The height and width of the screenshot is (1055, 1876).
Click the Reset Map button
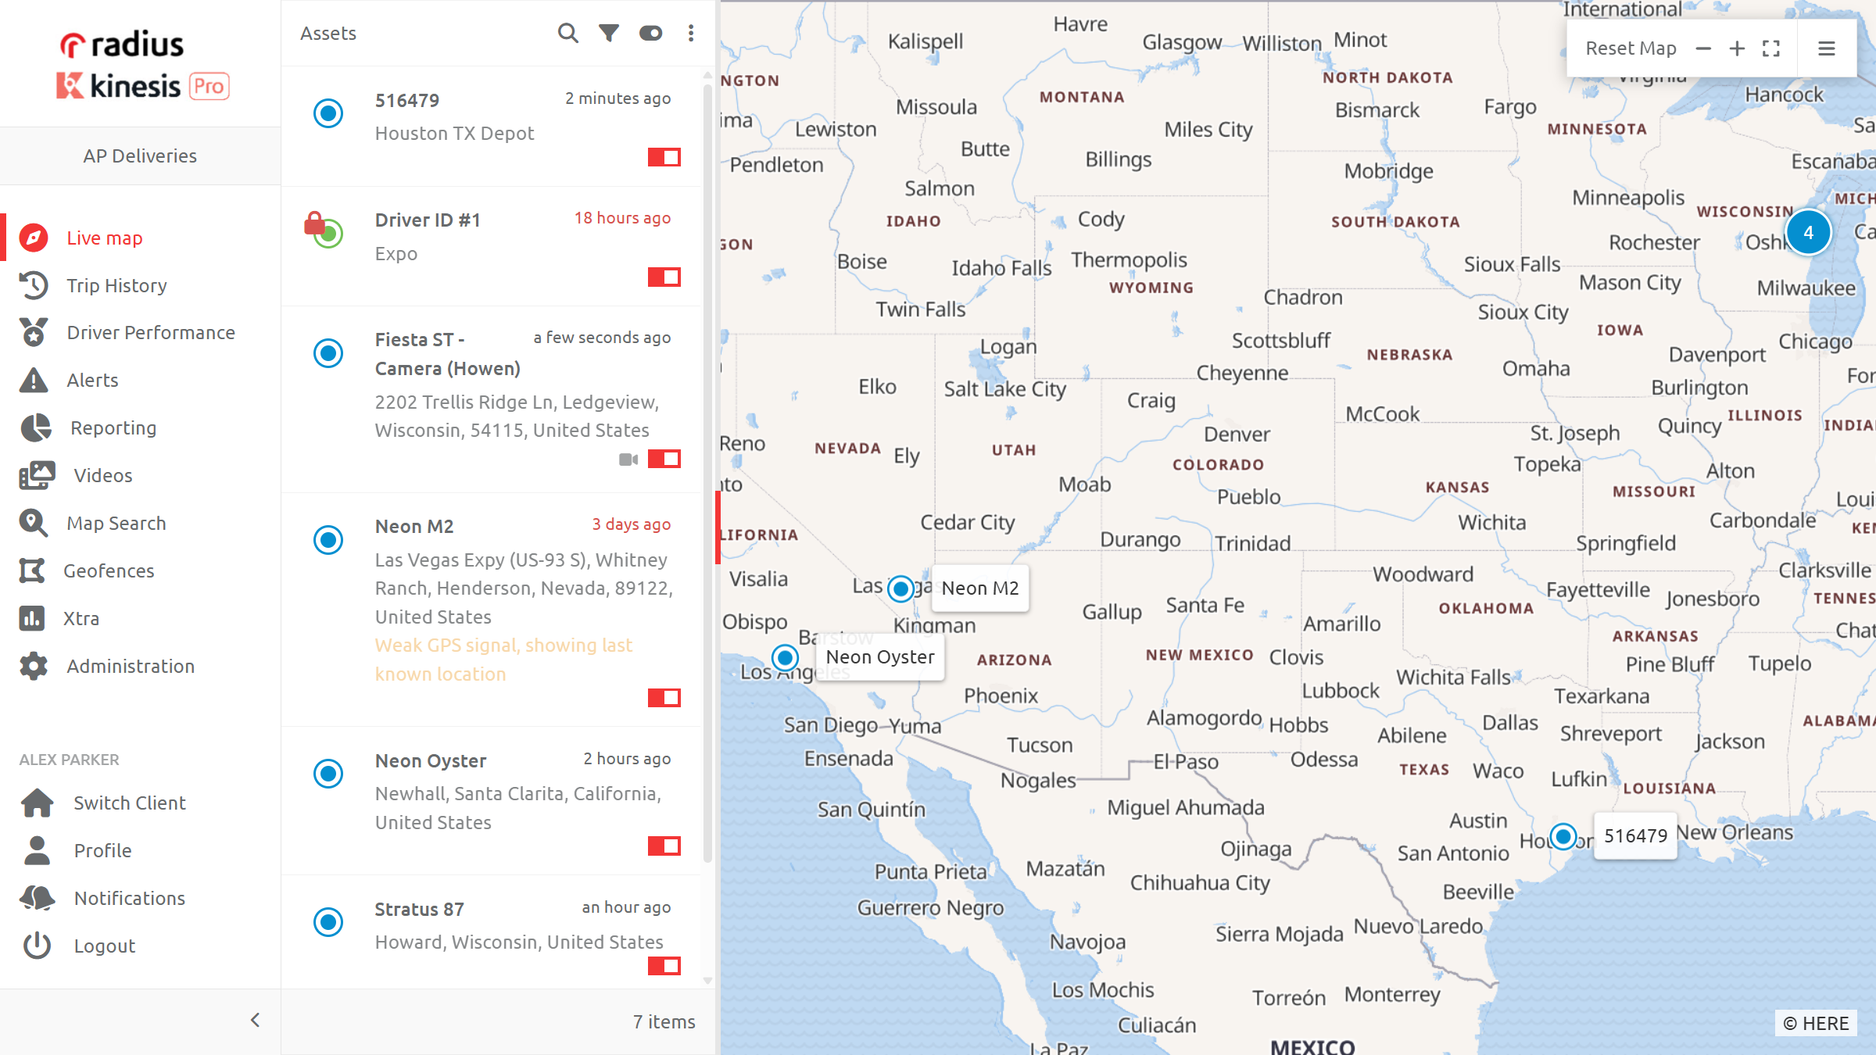click(x=1631, y=48)
